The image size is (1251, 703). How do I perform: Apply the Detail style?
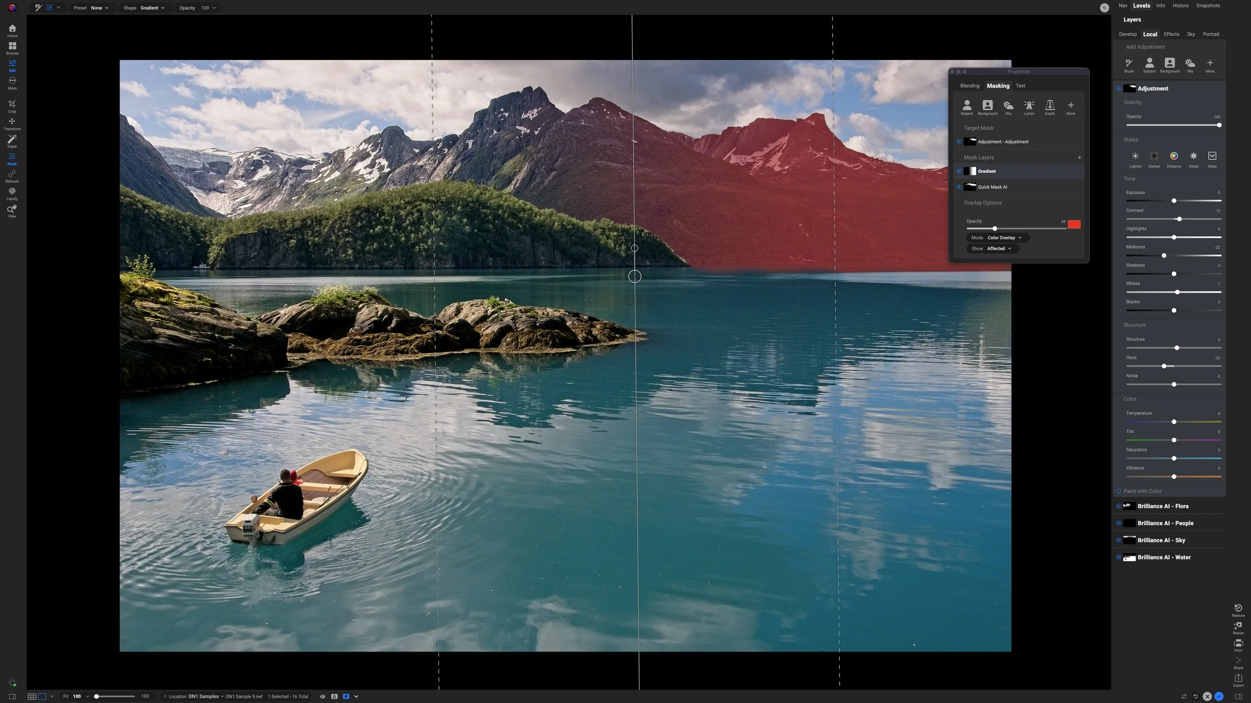point(1193,159)
